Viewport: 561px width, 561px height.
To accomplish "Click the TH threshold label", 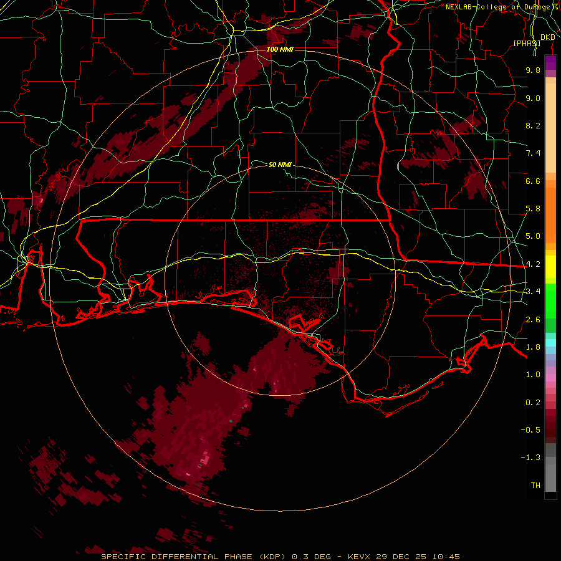I will pos(535,486).
